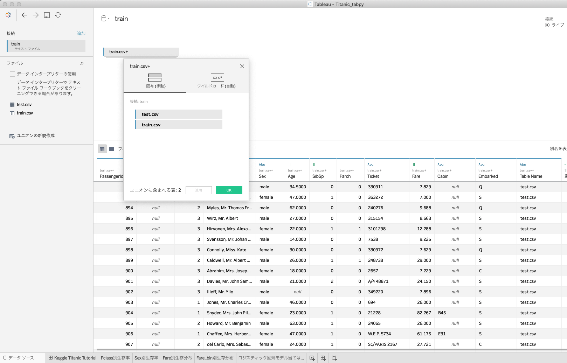Open the Sex別生存率 sheet tab

(146, 358)
